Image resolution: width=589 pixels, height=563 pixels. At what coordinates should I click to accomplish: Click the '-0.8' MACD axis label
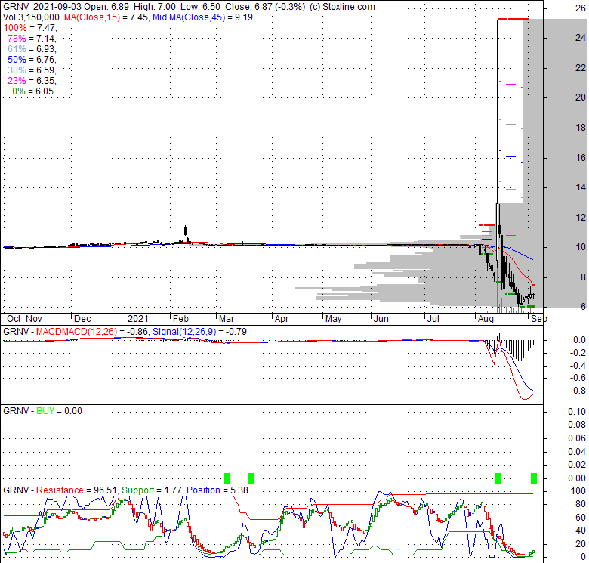click(578, 391)
